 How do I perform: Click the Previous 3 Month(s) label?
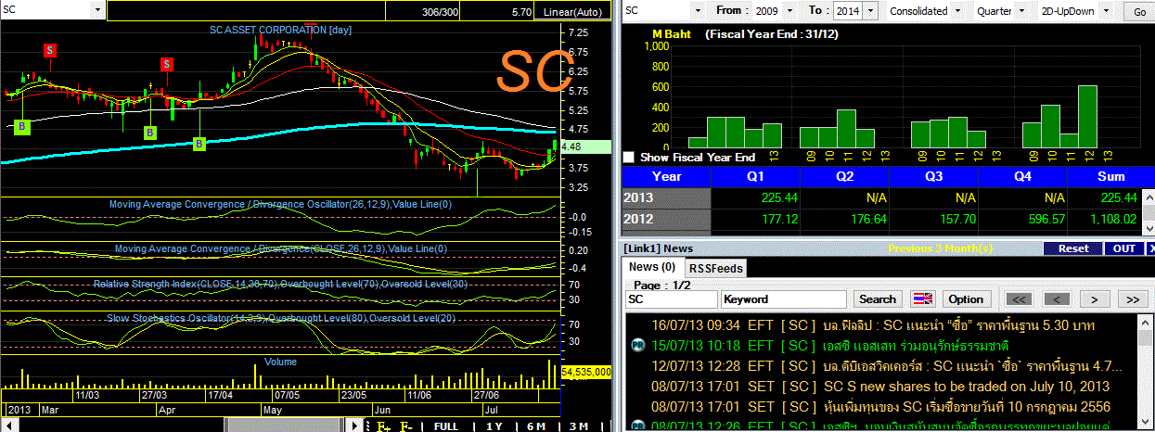940,248
